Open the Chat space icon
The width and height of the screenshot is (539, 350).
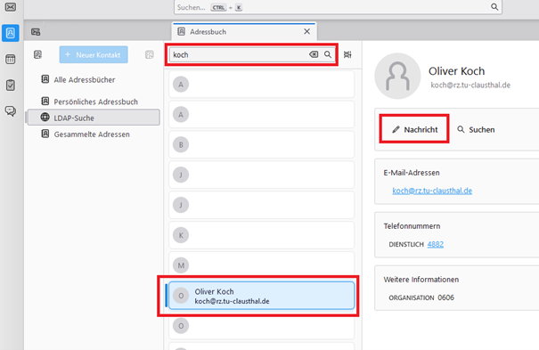point(11,111)
